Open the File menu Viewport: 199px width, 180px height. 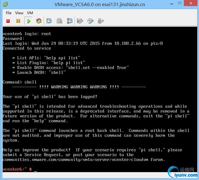click(8, 13)
